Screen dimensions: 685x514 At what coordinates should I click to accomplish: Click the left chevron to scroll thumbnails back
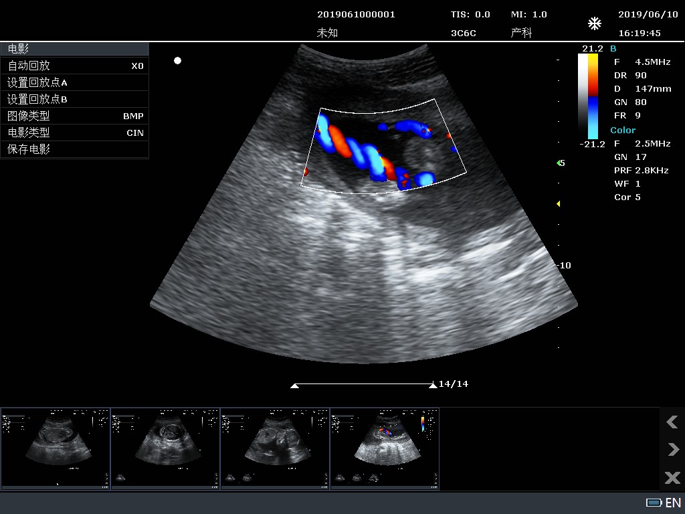click(x=672, y=422)
